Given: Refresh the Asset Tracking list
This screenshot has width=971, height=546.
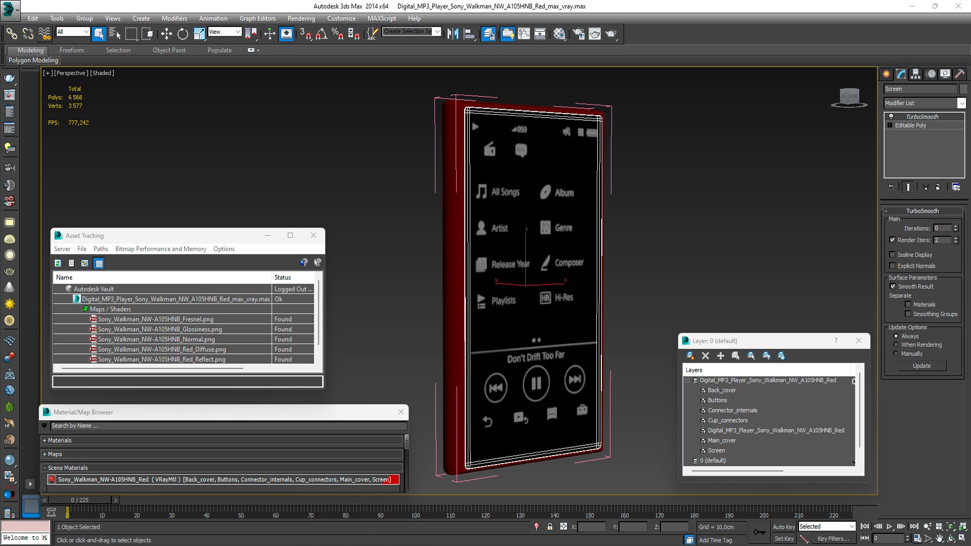Looking at the screenshot, I should point(58,263).
